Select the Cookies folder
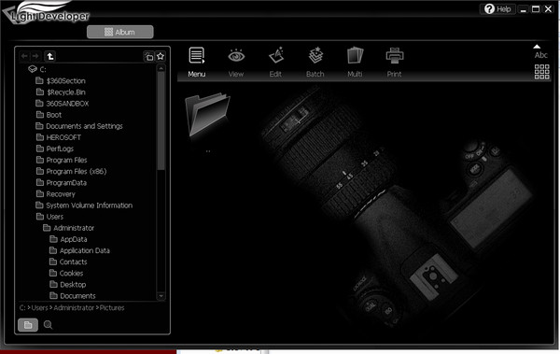The width and height of the screenshot is (560, 354). (x=66, y=274)
